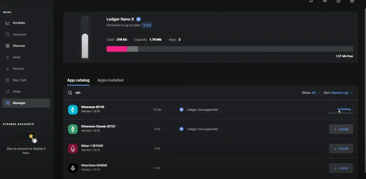Click the Ethereum Classic Ledger Live supported checkmark
366x179 pixels.
click(x=181, y=129)
